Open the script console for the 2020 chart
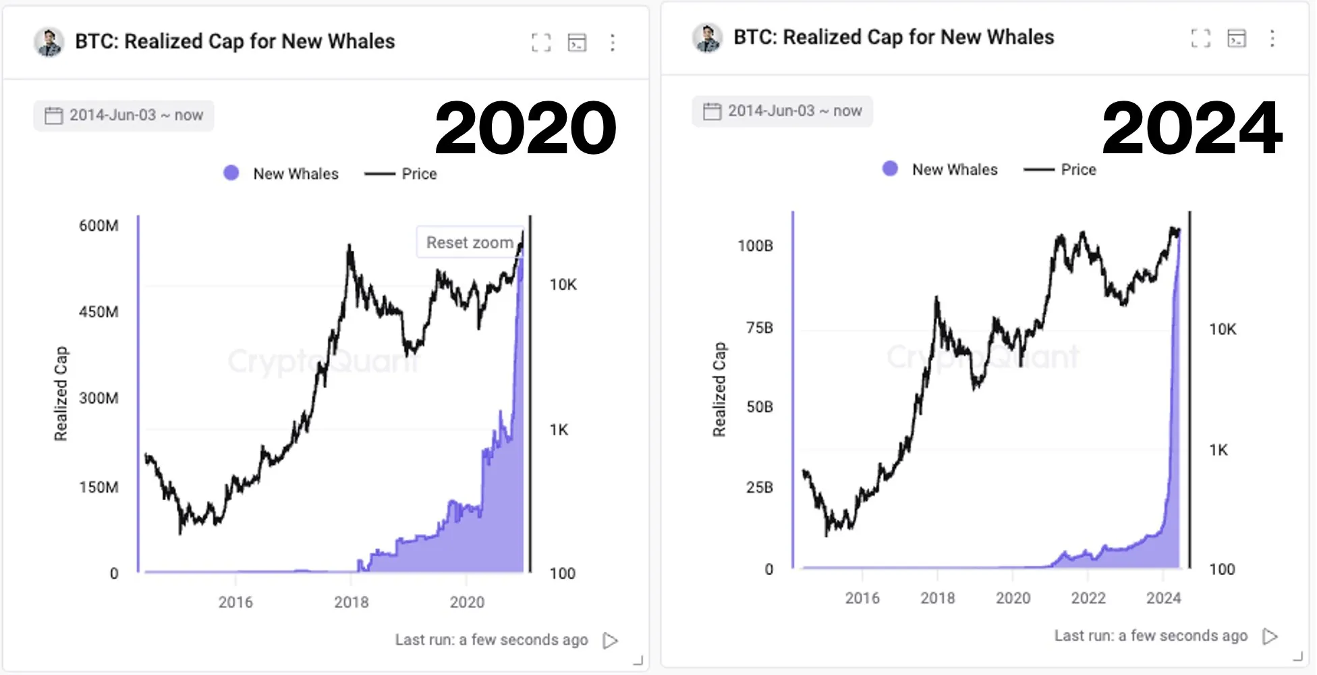1317x675 pixels. [x=578, y=43]
